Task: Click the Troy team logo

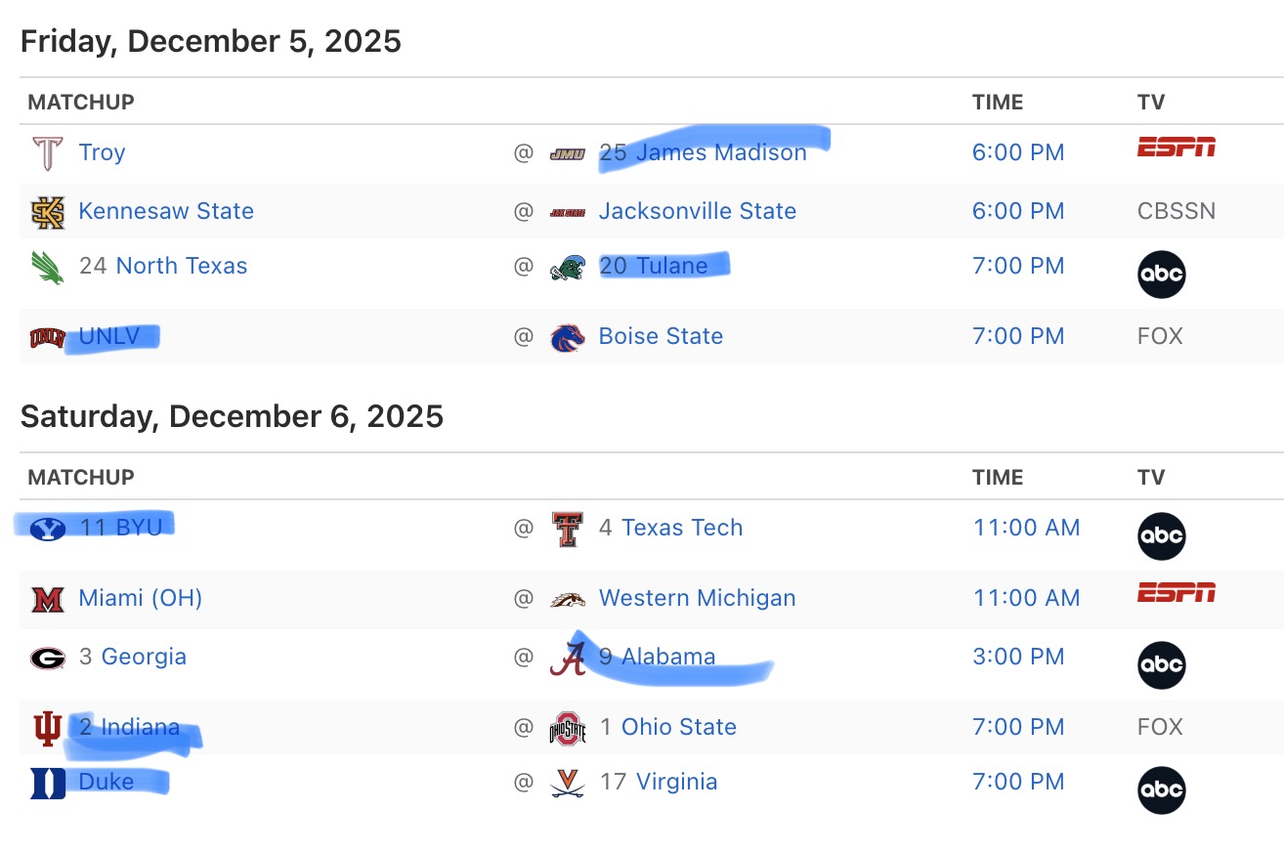Action: pyautogui.click(x=47, y=152)
